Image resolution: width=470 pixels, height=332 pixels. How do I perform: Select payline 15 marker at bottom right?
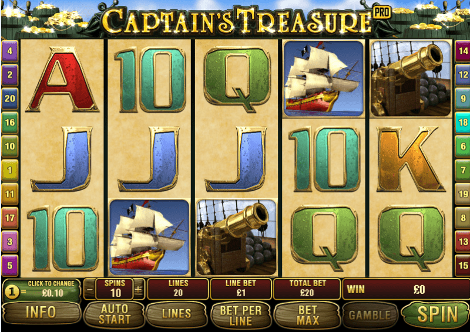[462, 265]
